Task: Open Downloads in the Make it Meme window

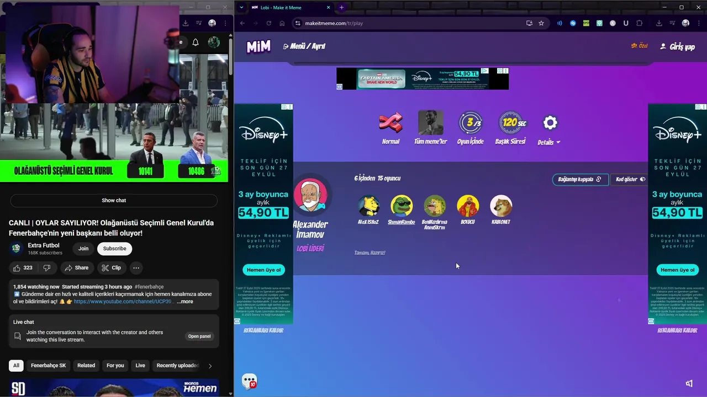Action: pos(659,23)
